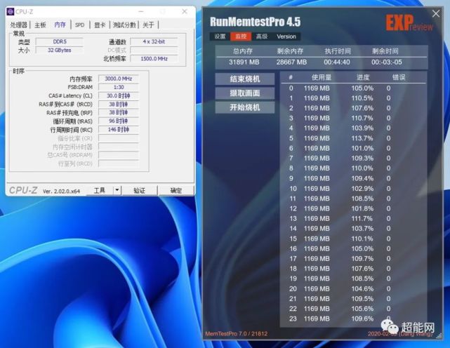The height and width of the screenshot is (348, 450).
Task: Close the CPU-Z window
Action: tap(185, 11)
